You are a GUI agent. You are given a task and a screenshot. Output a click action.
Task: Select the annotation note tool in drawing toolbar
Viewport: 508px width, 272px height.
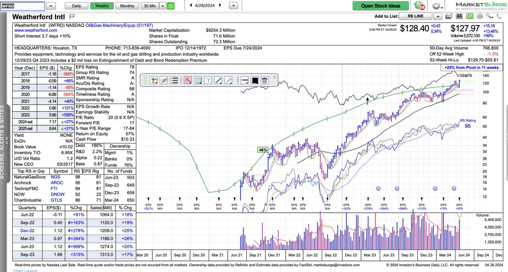[x=154, y=80]
